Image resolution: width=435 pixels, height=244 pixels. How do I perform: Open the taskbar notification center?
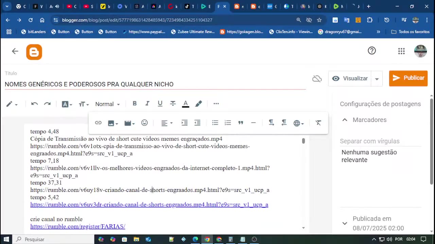423,239
